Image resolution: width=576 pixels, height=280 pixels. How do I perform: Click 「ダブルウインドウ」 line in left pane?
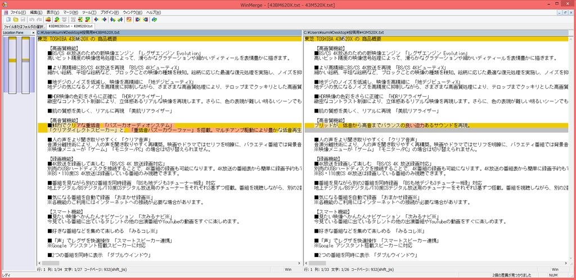pos(100,255)
